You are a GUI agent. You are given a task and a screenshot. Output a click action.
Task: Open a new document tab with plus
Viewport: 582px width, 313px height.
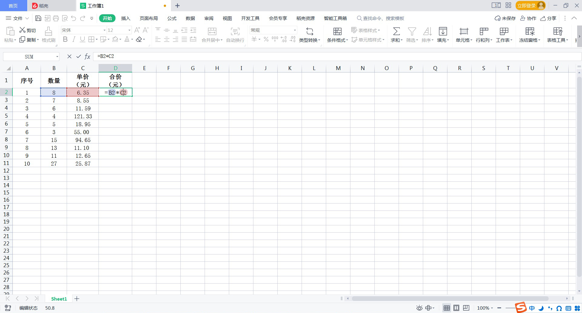178,5
